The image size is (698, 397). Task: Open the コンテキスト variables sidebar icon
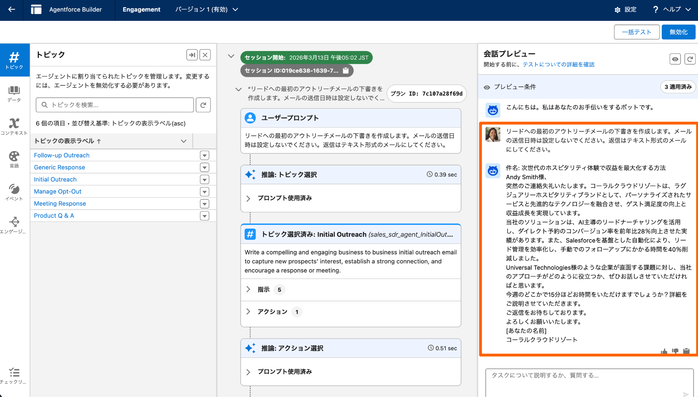coord(14,126)
